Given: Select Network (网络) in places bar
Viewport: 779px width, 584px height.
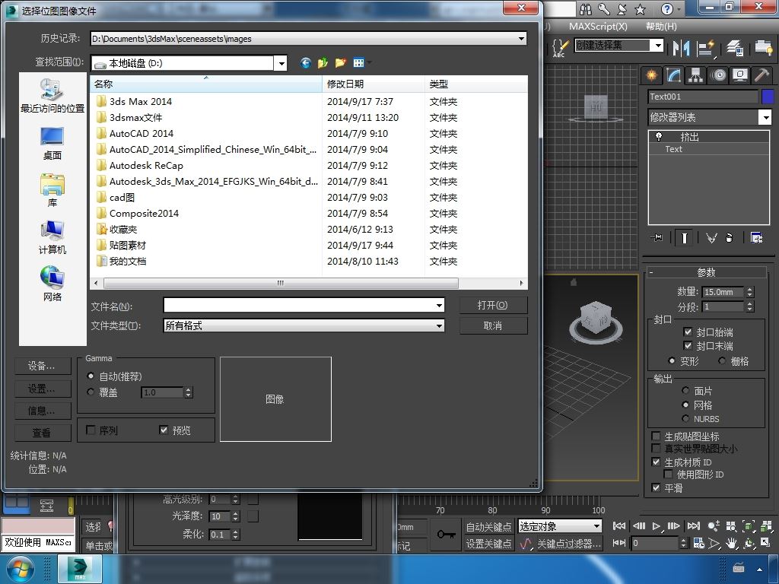Looking at the screenshot, I should (52, 284).
